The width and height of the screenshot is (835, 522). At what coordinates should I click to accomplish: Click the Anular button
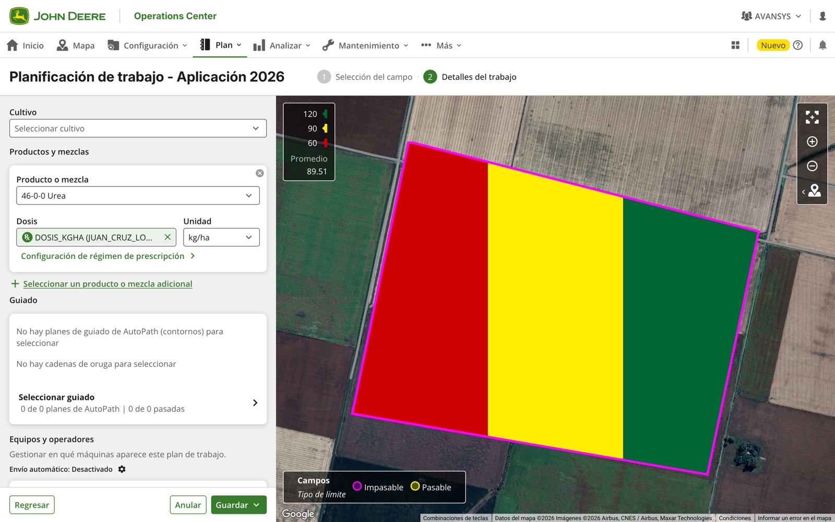point(188,505)
